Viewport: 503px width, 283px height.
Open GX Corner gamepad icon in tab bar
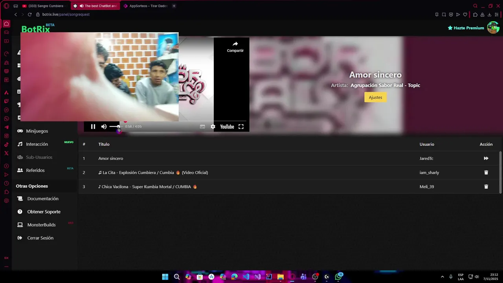16,6
